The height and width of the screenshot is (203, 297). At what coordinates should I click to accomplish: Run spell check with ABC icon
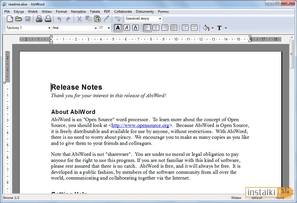117,19
